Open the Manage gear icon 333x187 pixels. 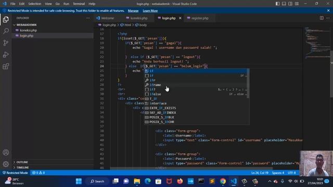[x=6, y=164]
